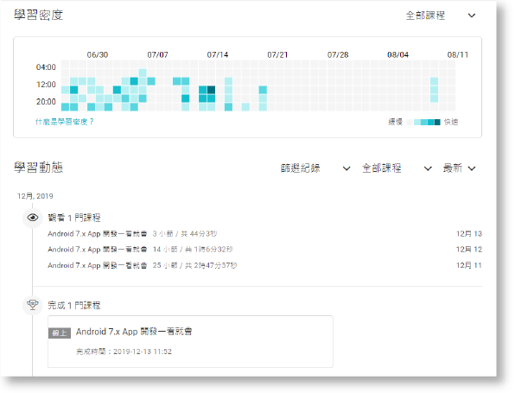Click the 完成時間 2019-12-13 11:52 text
Image resolution: width=515 pixels, height=393 pixels.
[124, 352]
